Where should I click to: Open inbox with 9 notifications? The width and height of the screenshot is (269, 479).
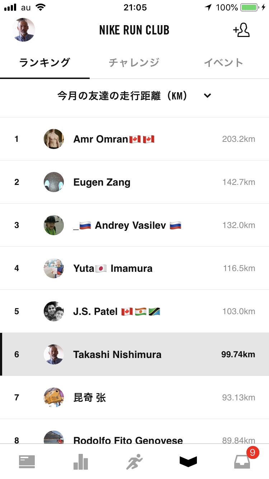[242, 461]
